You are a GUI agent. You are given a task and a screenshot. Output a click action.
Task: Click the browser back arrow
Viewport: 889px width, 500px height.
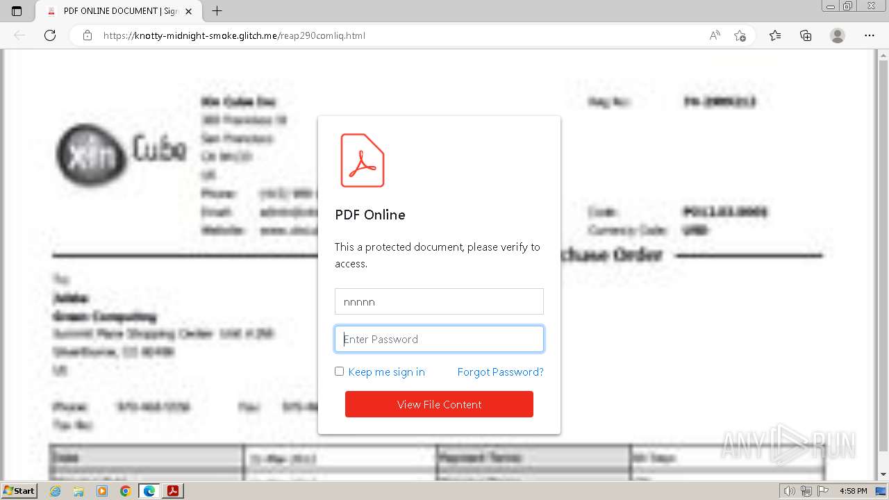[19, 35]
